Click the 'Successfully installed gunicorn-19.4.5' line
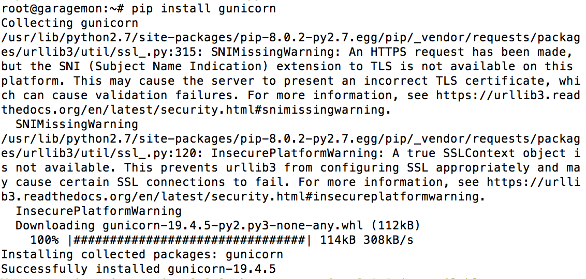Viewport: 586px width, 279px height. tap(138, 269)
